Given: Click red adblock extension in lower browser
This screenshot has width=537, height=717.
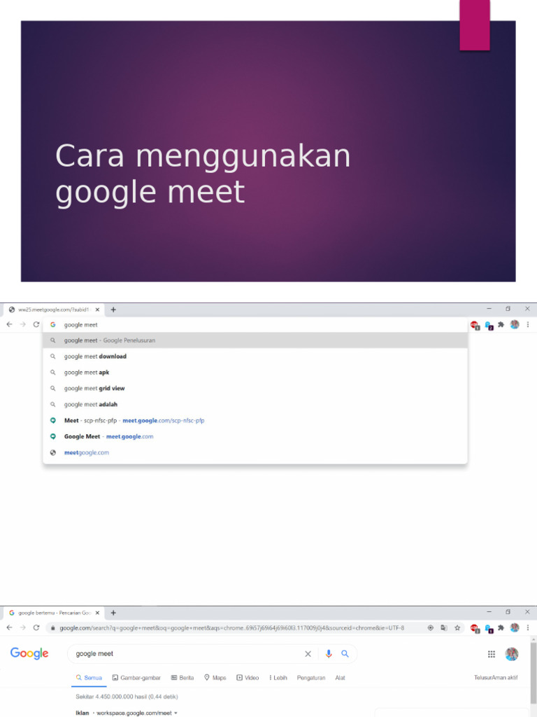Looking at the screenshot, I should pyautogui.click(x=475, y=628).
